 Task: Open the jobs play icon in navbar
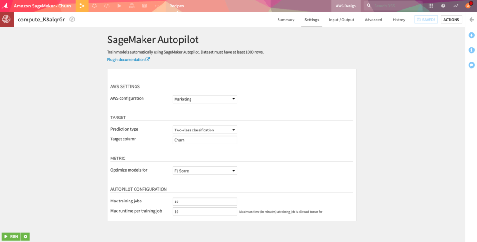click(x=119, y=6)
